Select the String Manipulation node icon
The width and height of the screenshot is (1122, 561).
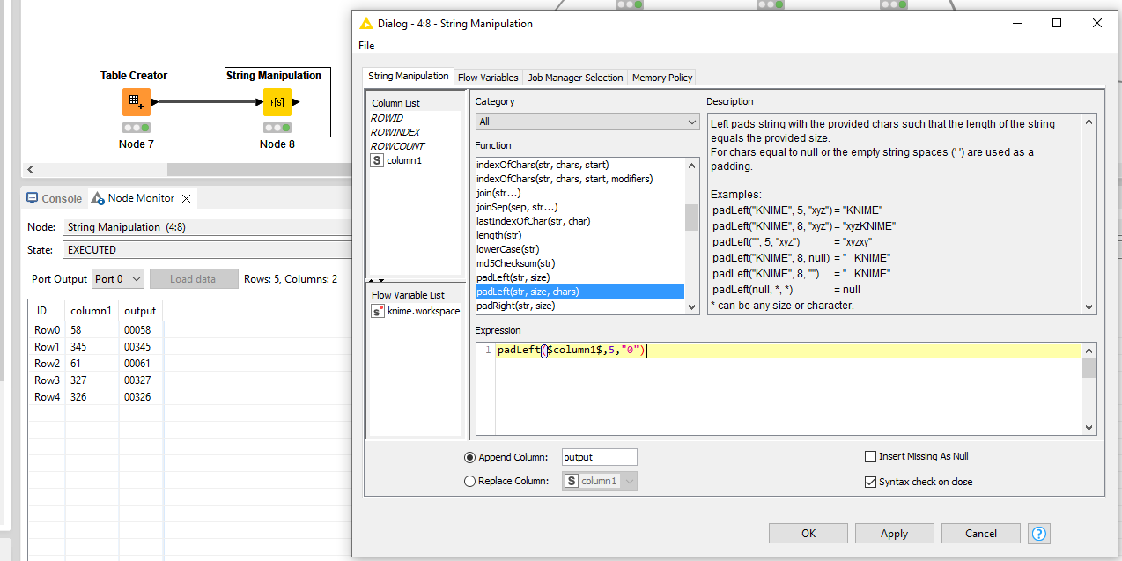(277, 102)
